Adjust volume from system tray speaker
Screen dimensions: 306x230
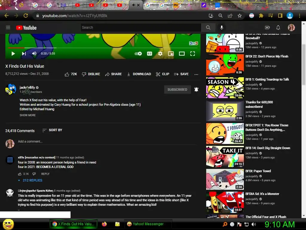(254, 224)
